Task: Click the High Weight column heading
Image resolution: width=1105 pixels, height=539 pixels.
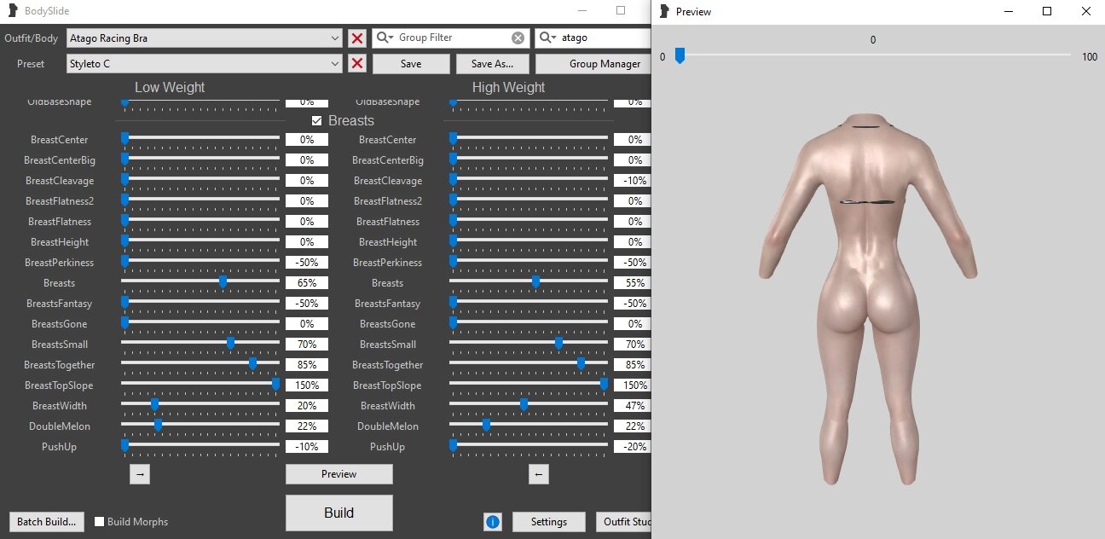Action: [509, 88]
